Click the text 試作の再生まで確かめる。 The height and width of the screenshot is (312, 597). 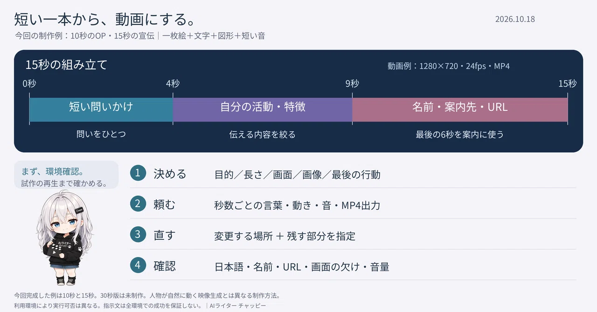64,183
